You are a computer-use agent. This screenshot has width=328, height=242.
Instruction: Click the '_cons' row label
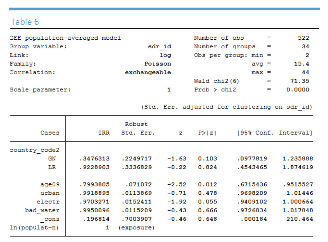50,219
